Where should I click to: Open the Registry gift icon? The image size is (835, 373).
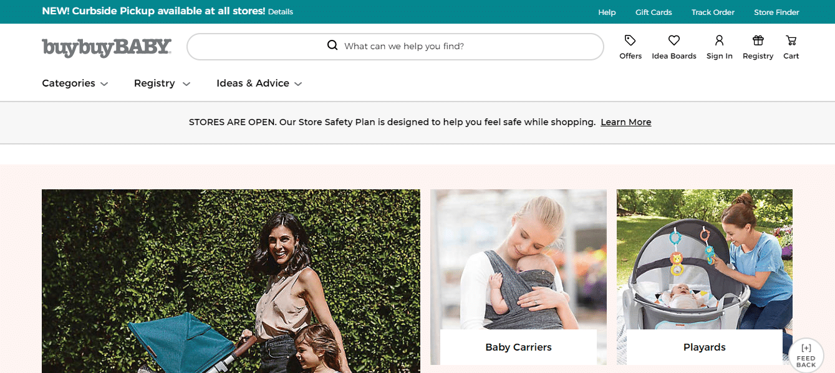[x=758, y=41]
